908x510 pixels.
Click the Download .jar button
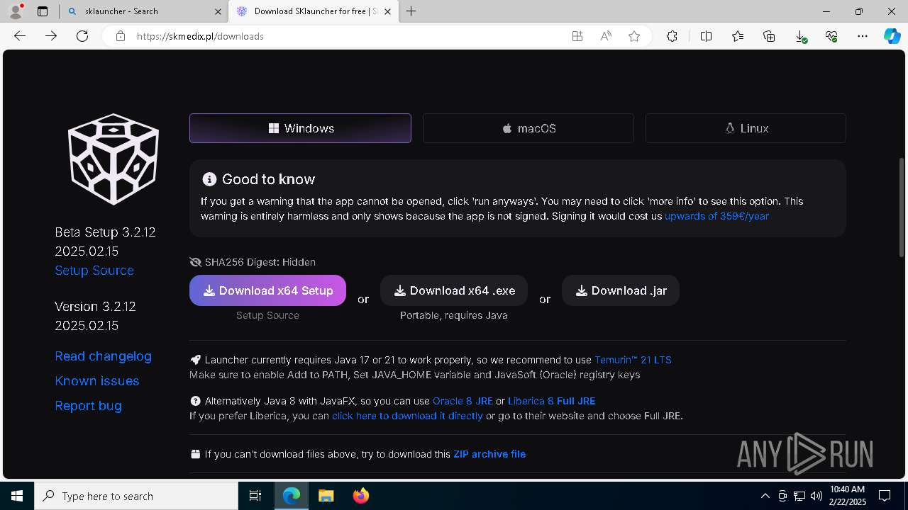621,290
